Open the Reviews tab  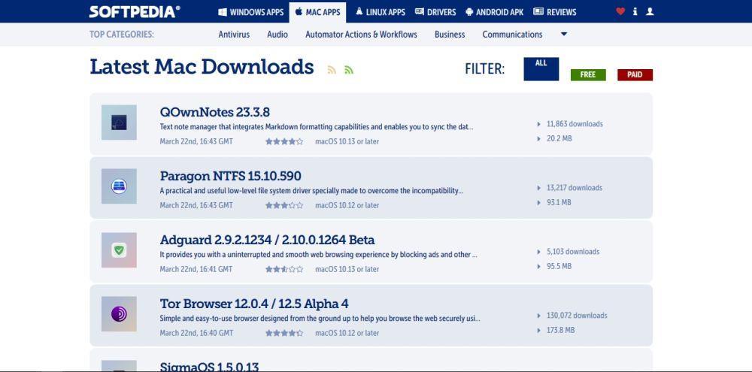(x=555, y=12)
